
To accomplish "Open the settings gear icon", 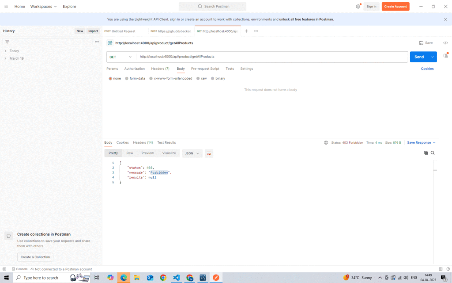I will click(358, 6).
